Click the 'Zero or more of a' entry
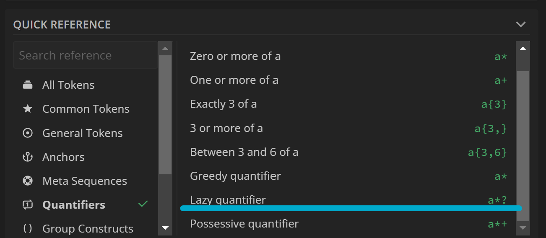The height and width of the screenshot is (238, 546). pyautogui.click(x=235, y=56)
